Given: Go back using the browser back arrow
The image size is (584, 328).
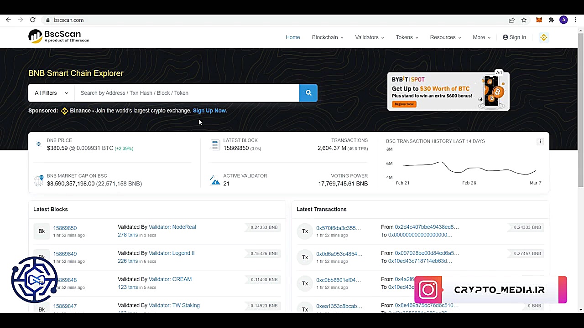Looking at the screenshot, I should click(8, 20).
